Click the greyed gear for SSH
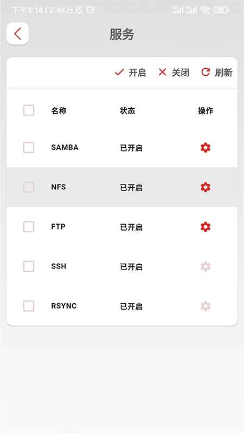 206,266
